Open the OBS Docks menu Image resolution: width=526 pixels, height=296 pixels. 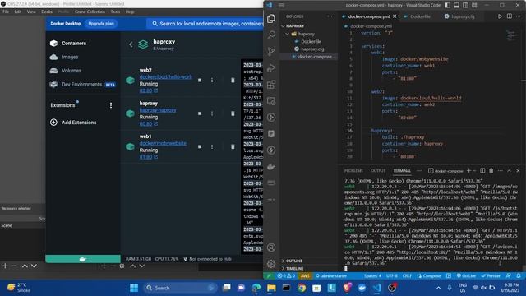coord(47,12)
